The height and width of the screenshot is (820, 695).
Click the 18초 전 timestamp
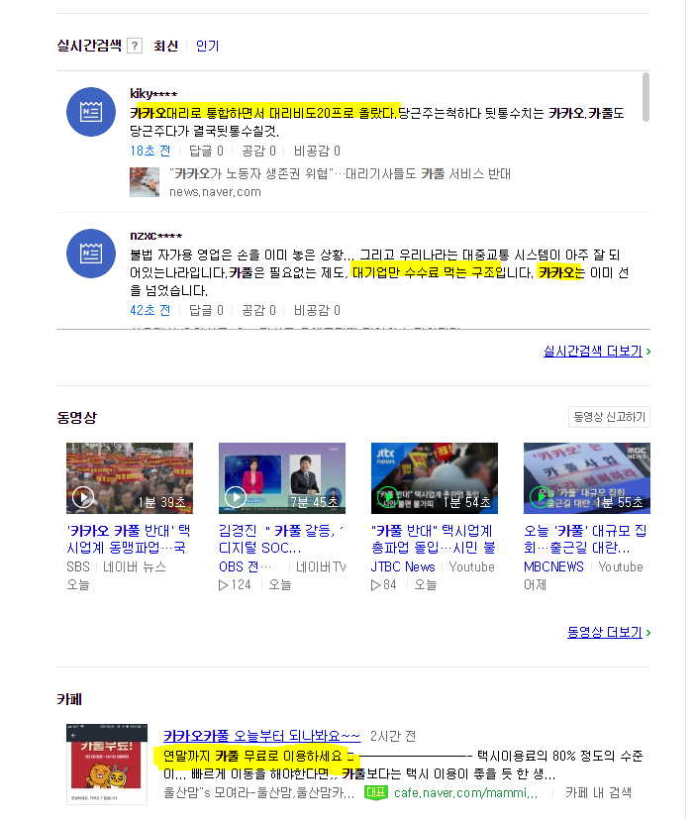150,152
